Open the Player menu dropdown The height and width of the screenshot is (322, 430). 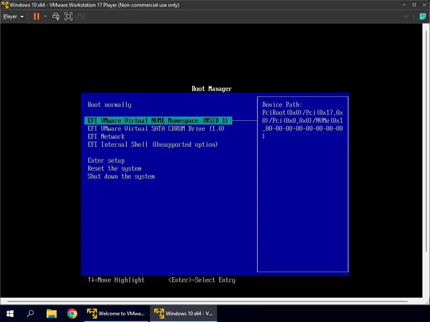(x=13, y=16)
